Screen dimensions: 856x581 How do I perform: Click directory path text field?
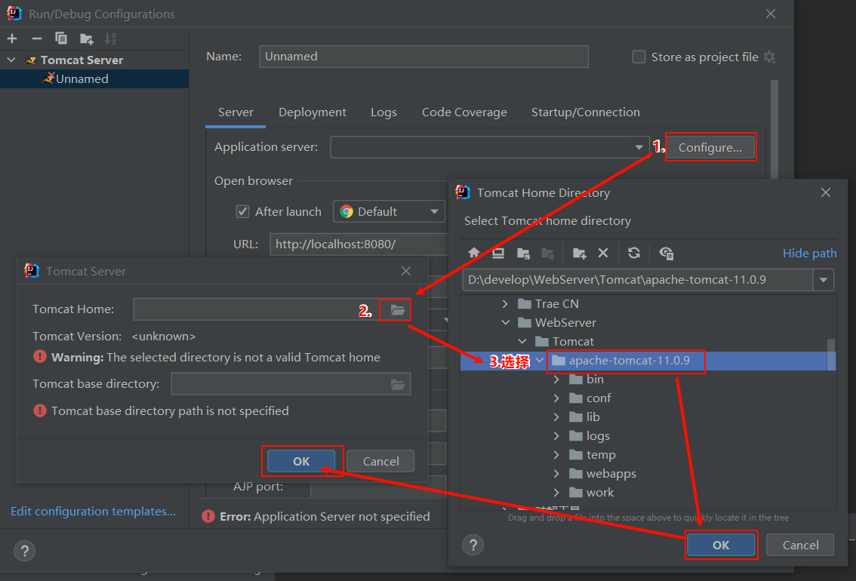pyautogui.click(x=638, y=280)
